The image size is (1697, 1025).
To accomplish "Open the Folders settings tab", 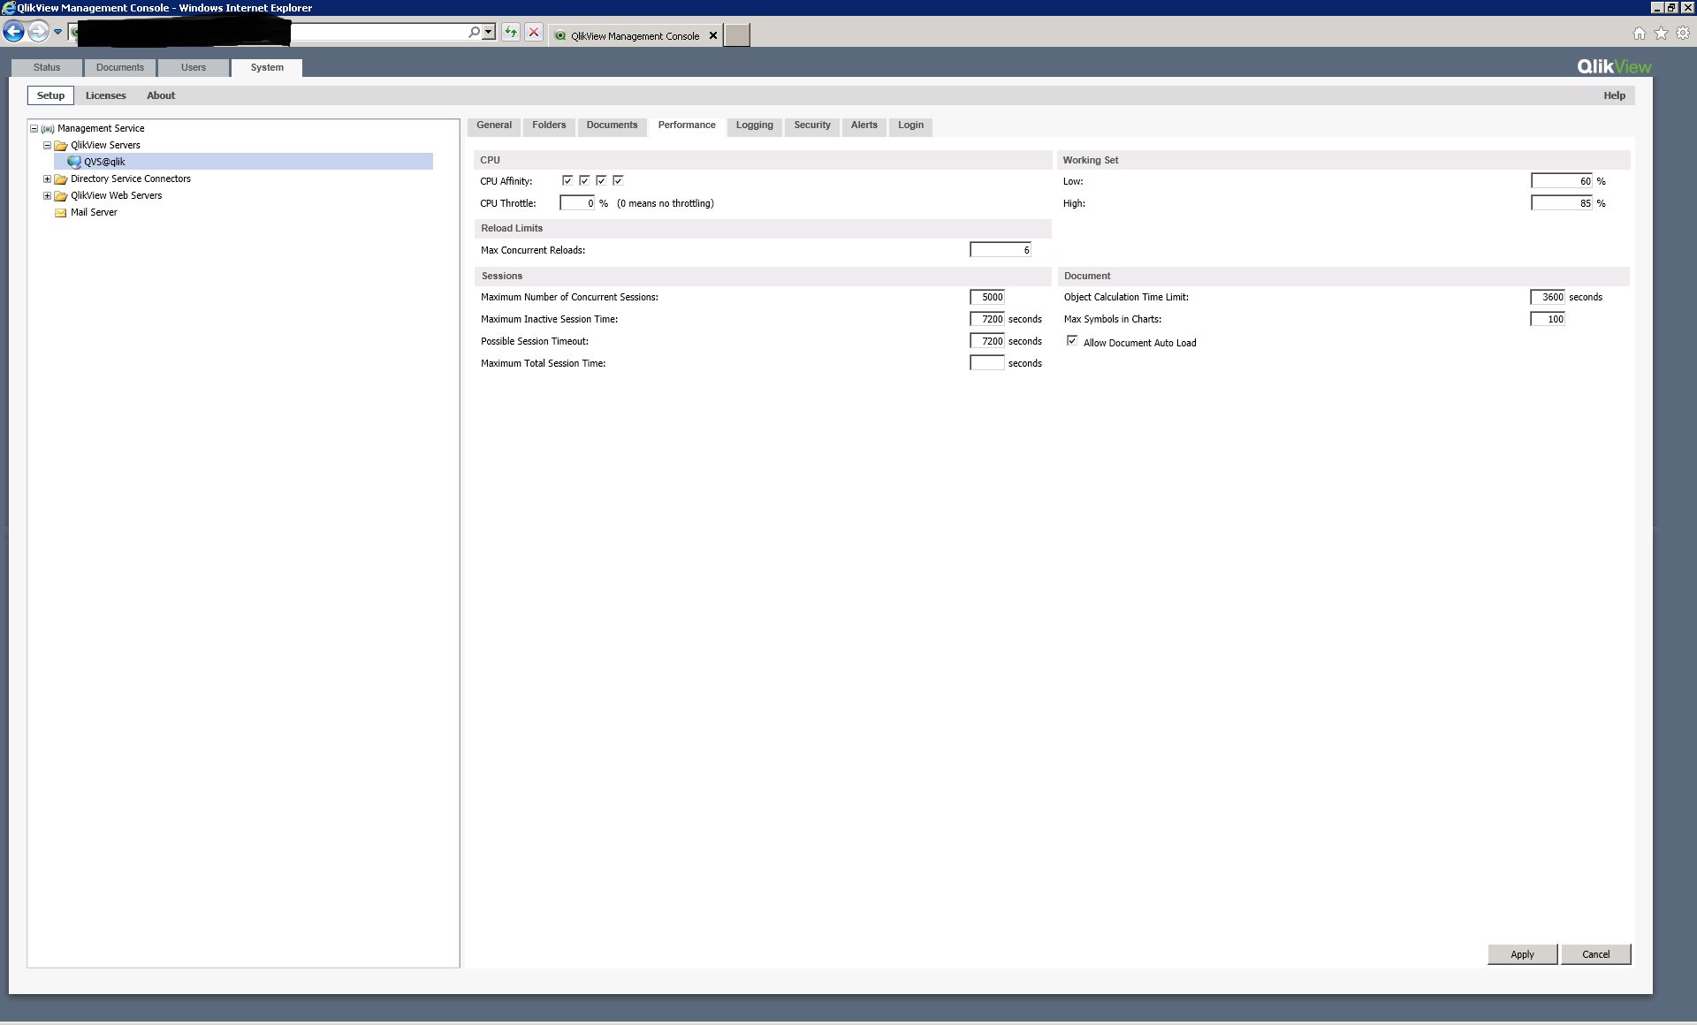I will tap(549, 125).
